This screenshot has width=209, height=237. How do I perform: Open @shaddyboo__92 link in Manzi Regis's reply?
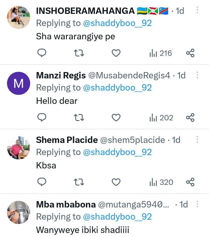click(117, 88)
